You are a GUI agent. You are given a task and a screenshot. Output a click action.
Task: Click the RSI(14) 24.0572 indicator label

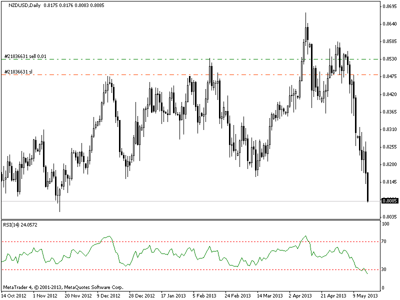point(20,224)
